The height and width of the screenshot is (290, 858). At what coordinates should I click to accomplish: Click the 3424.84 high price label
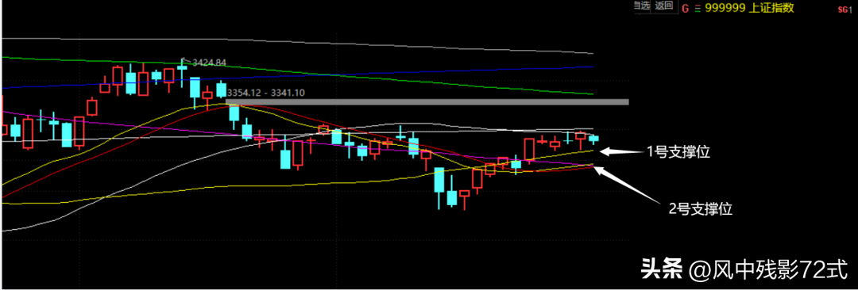tap(208, 63)
